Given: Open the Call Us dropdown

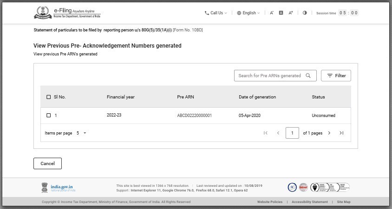Looking at the screenshot, I should [x=216, y=13].
